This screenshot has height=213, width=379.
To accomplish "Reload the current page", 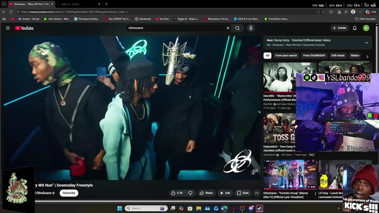I will tap(11, 12).
